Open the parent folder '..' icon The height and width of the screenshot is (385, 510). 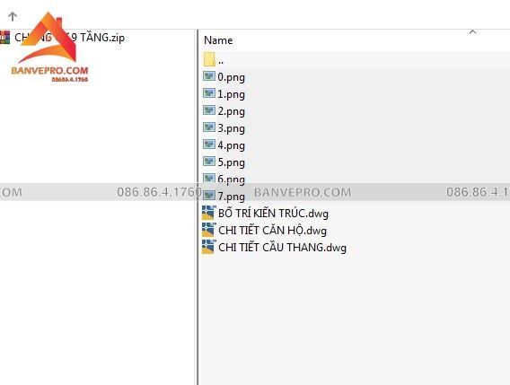pos(209,59)
